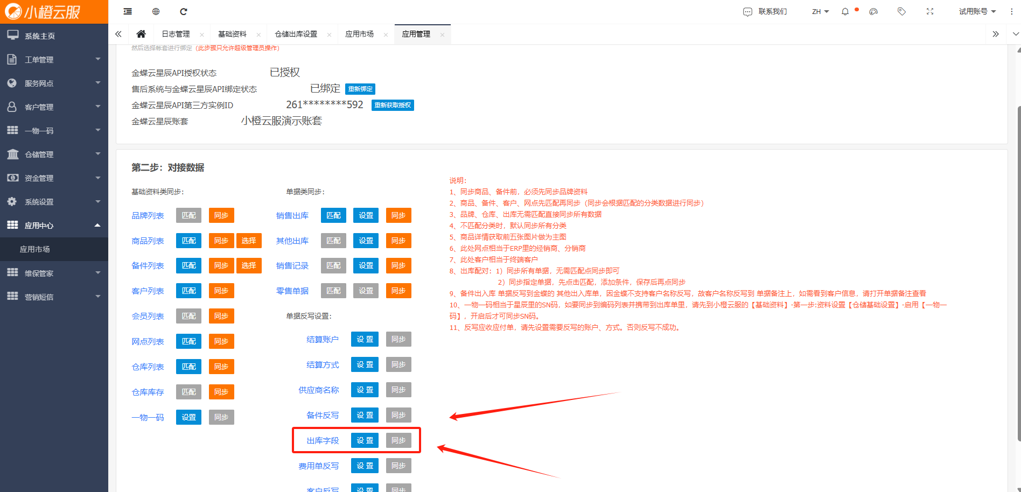Open 联系我们 chat icon

(747, 12)
